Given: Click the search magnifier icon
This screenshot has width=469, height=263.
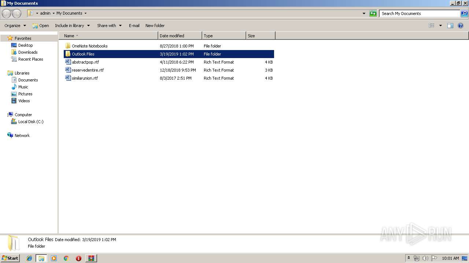Looking at the screenshot, I should click(x=464, y=14).
